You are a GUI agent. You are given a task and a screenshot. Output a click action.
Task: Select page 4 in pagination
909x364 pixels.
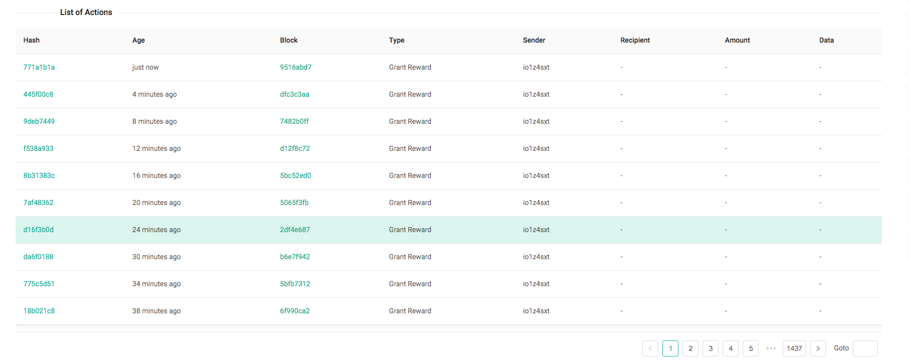(731, 348)
